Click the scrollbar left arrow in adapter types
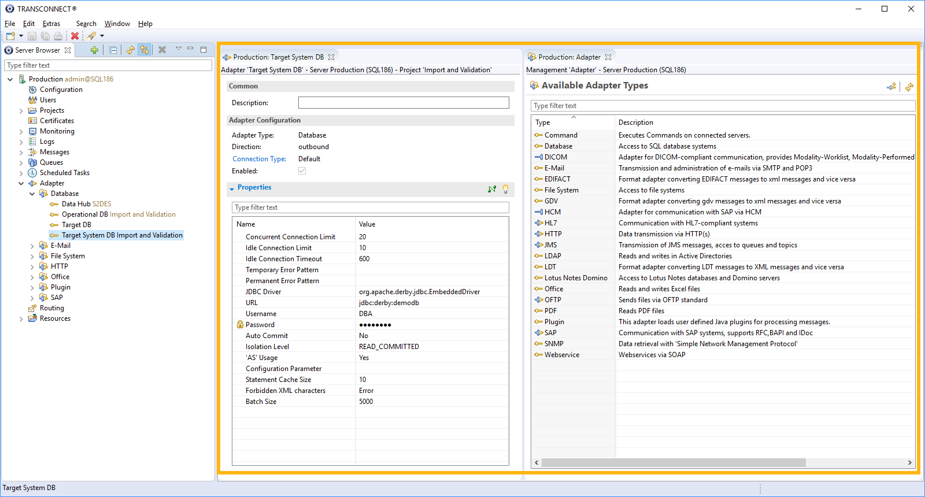This screenshot has width=925, height=497. [536, 462]
